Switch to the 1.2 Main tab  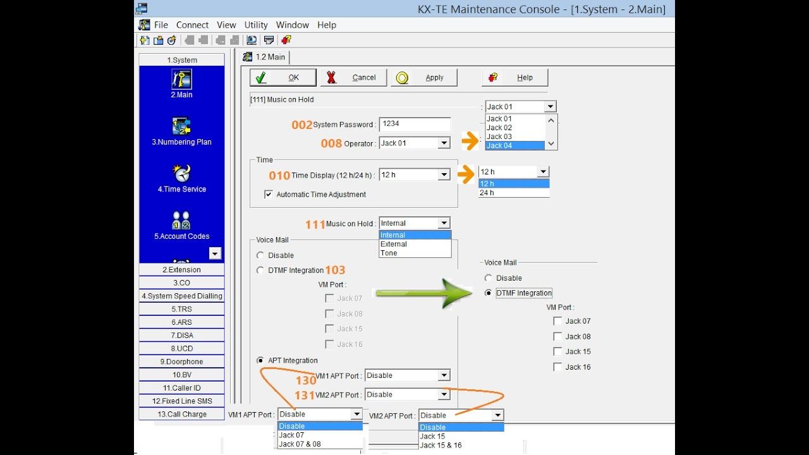[x=264, y=57]
